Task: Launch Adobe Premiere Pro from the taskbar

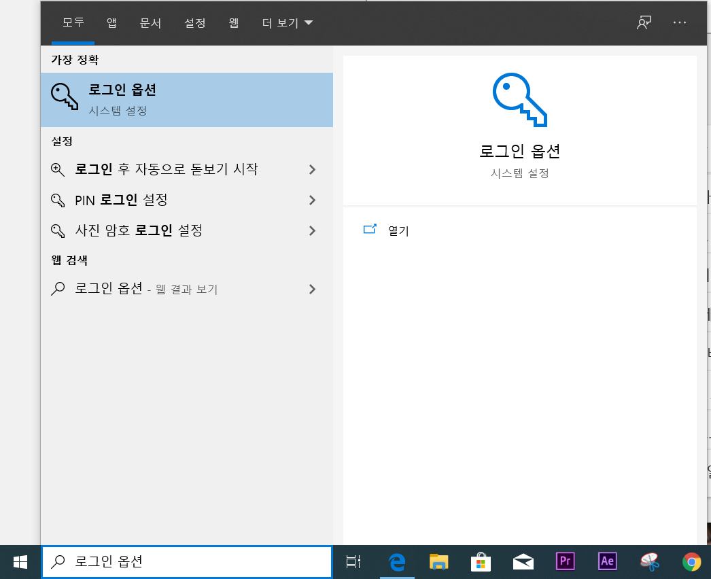Action: coord(565,561)
